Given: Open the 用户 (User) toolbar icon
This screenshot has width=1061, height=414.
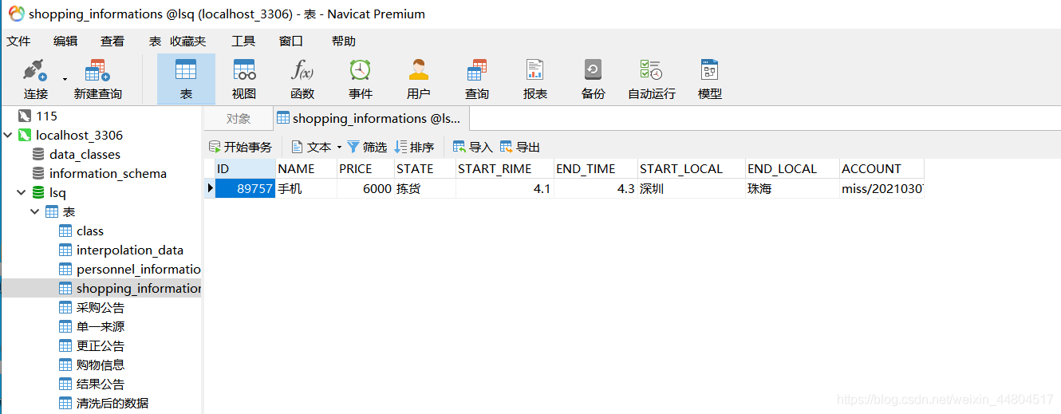Looking at the screenshot, I should 419,79.
